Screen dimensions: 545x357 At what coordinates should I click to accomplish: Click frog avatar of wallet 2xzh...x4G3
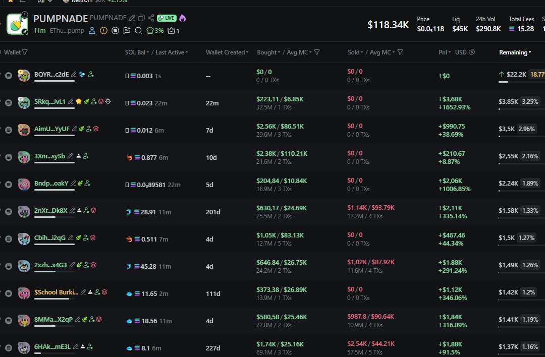24,266
